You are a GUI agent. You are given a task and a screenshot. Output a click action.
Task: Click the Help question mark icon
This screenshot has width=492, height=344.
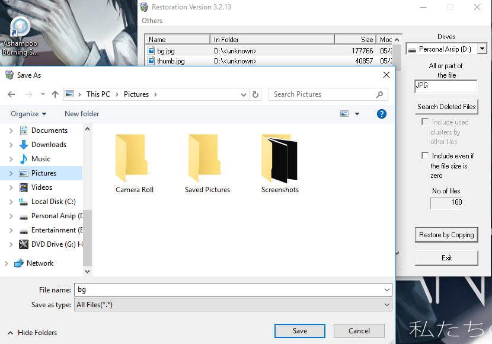(x=381, y=113)
